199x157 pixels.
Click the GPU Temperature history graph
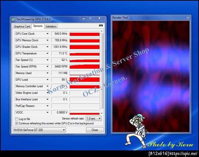pyautogui.click(x=85, y=53)
